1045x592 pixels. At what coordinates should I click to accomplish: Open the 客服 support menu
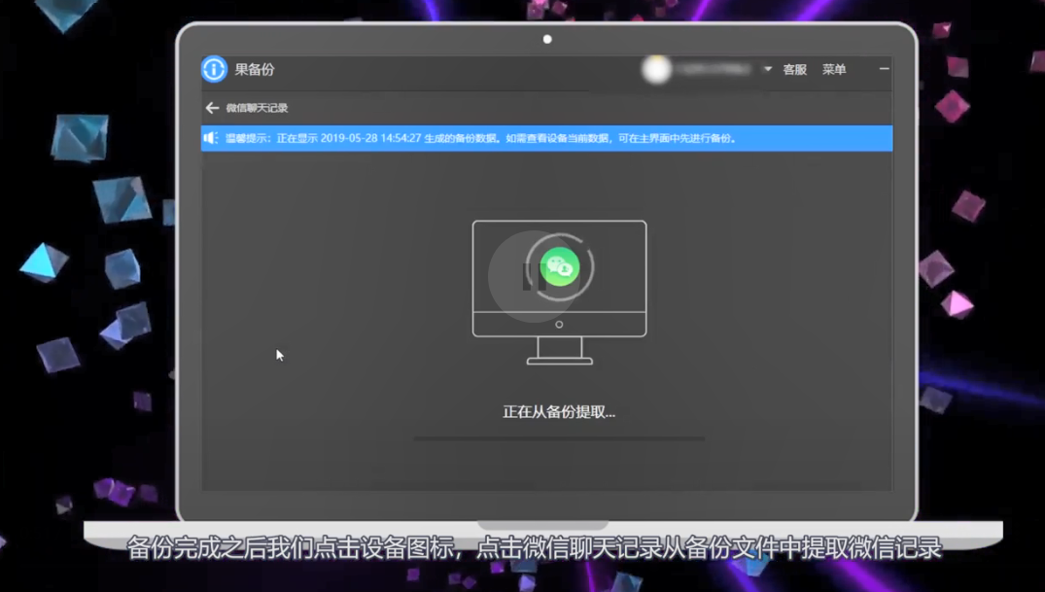click(x=794, y=69)
